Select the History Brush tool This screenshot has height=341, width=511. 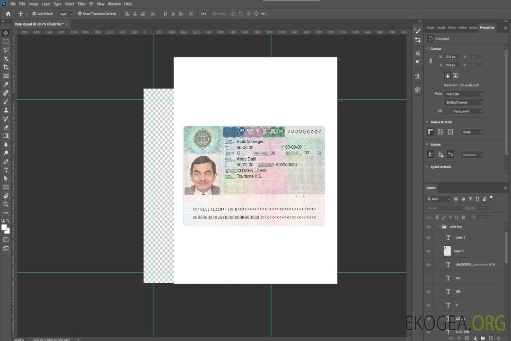click(x=6, y=119)
